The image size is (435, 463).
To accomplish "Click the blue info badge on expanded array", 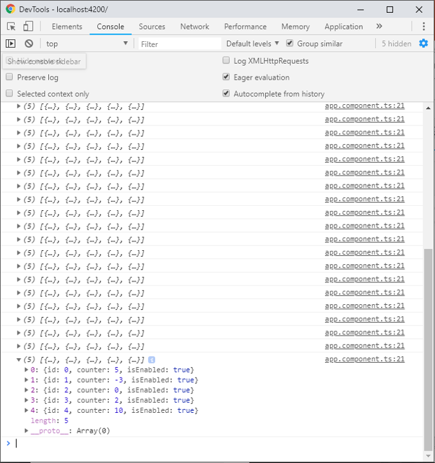I will coord(152,360).
